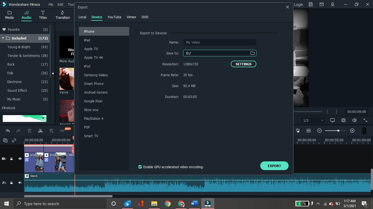Open the Edit menu
The image size is (373, 209).
tap(60, 4)
